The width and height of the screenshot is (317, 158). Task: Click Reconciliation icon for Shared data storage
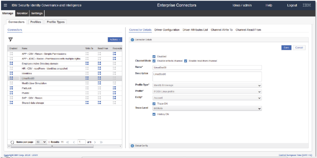[114, 103]
